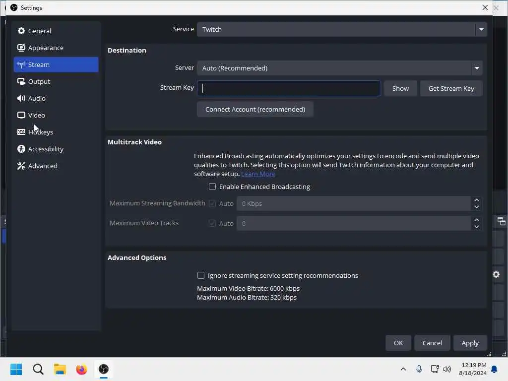The image size is (508, 381).
Task: Enable Enhanced Broadcasting checkbox
Action: pos(212,187)
